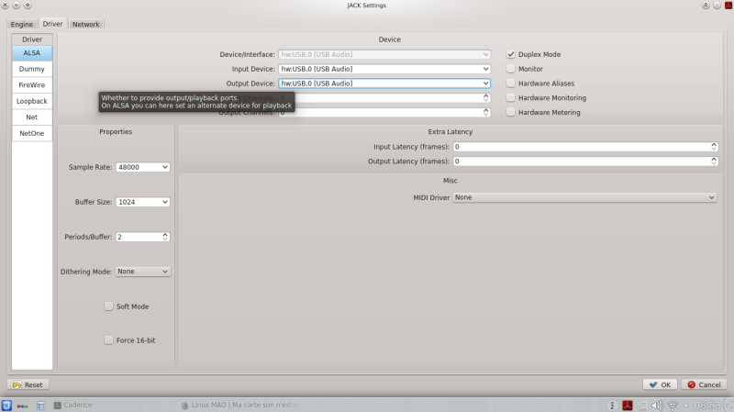Switch to the Cadence taskbar entry
The height and width of the screenshot is (412, 734).
tap(72, 405)
